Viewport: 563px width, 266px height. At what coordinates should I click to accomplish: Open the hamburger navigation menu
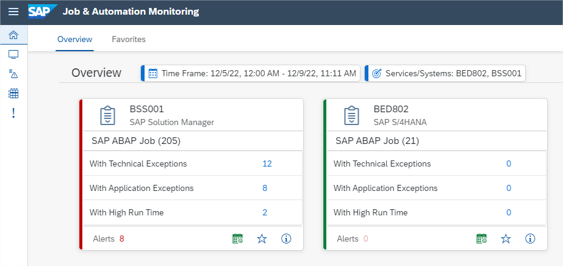click(x=13, y=12)
